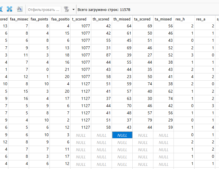Click the t_scored column header
The height and width of the screenshot is (169, 219).
[x=81, y=19]
